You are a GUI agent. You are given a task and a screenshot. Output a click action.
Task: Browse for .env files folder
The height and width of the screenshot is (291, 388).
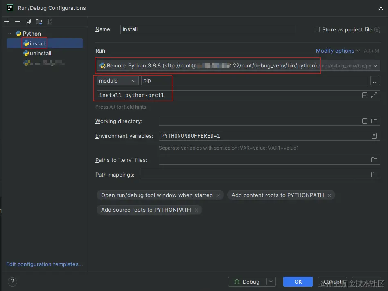(374, 160)
